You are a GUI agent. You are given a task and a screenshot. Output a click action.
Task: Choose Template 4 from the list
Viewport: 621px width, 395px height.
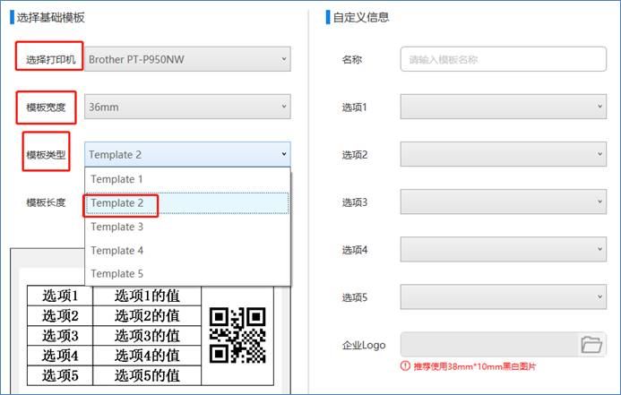187,251
